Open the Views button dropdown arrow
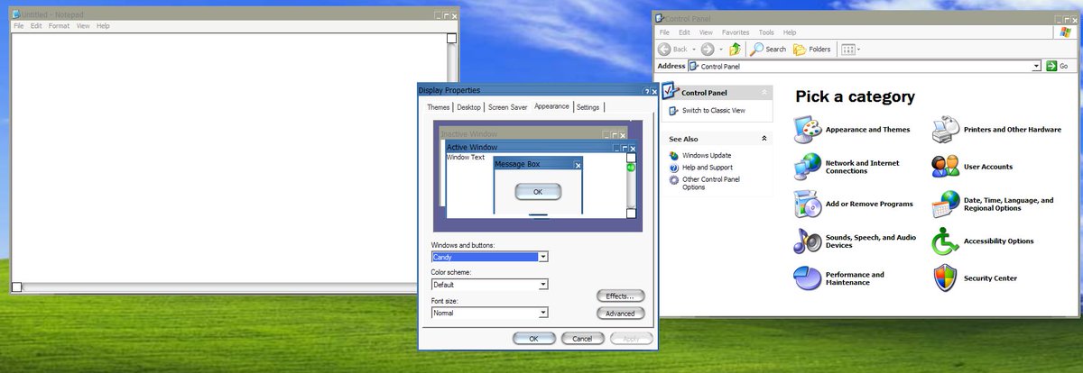Image resolution: width=1083 pixels, height=373 pixels. [859, 49]
